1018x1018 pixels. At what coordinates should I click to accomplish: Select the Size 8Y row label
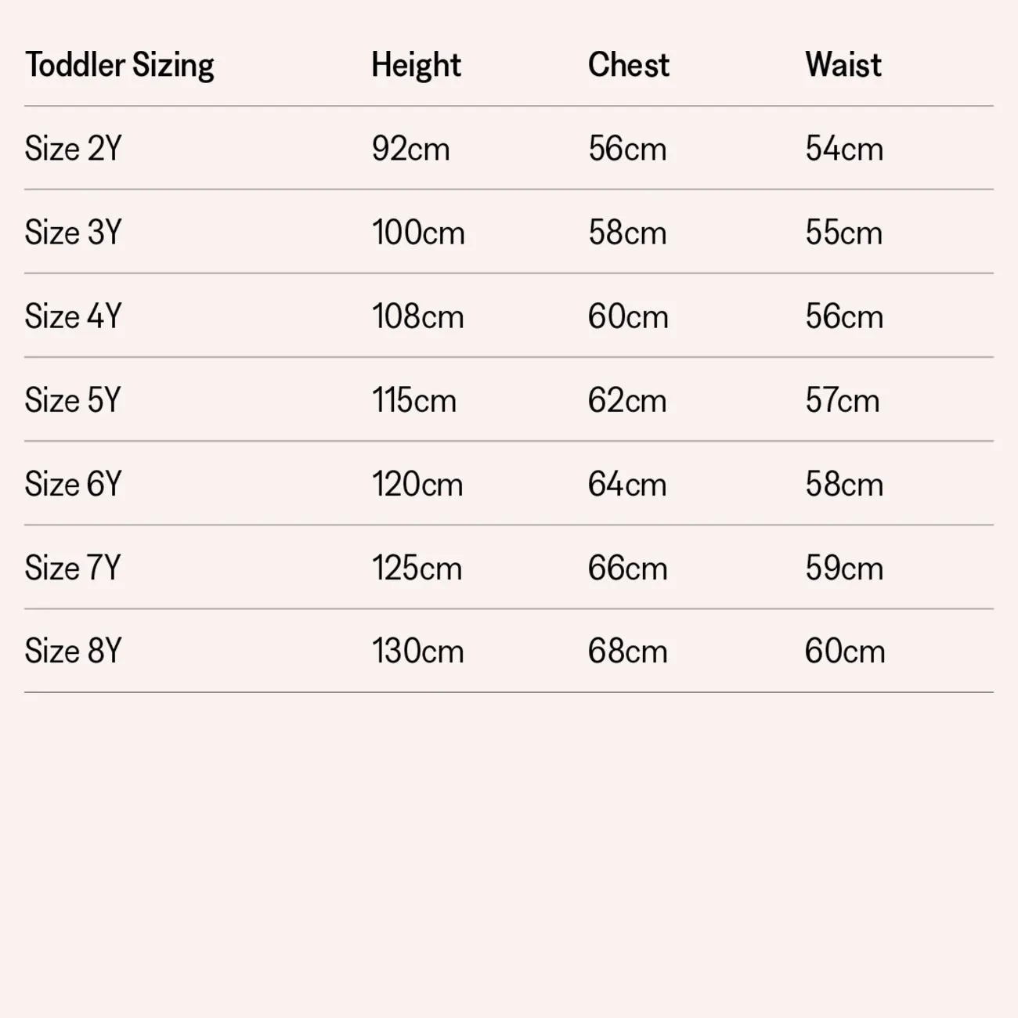73,651
